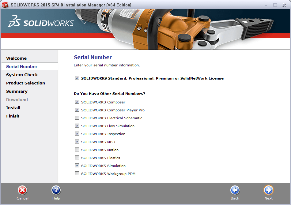Click the SOLIDWORKS MBD label
This screenshot has width=291, height=205.
(98, 142)
